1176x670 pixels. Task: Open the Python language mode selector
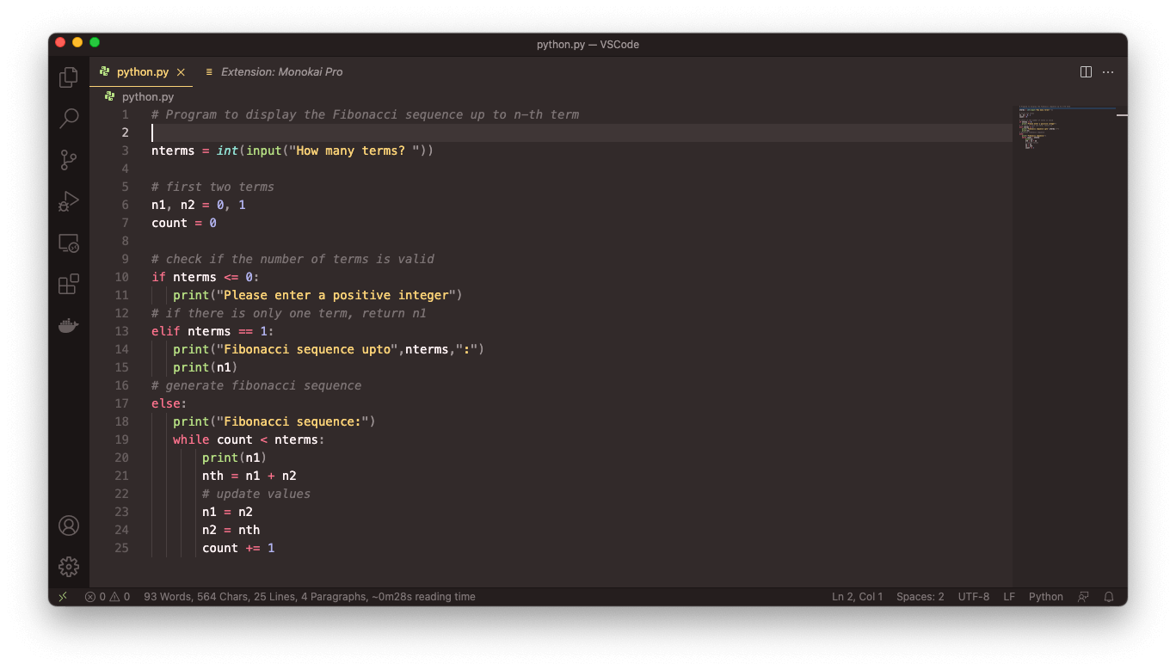coord(1045,596)
